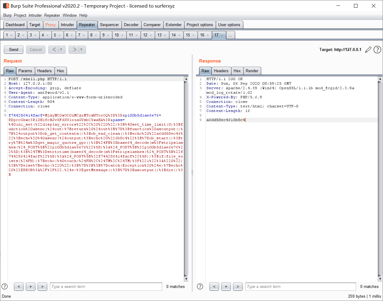Switch to the Sequencer tab
The image size is (383, 301).
109,25
